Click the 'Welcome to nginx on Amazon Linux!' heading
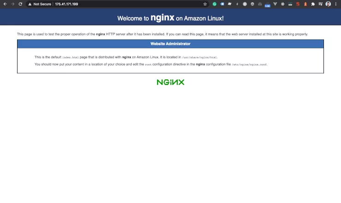This screenshot has height=203, width=341. pos(170,18)
